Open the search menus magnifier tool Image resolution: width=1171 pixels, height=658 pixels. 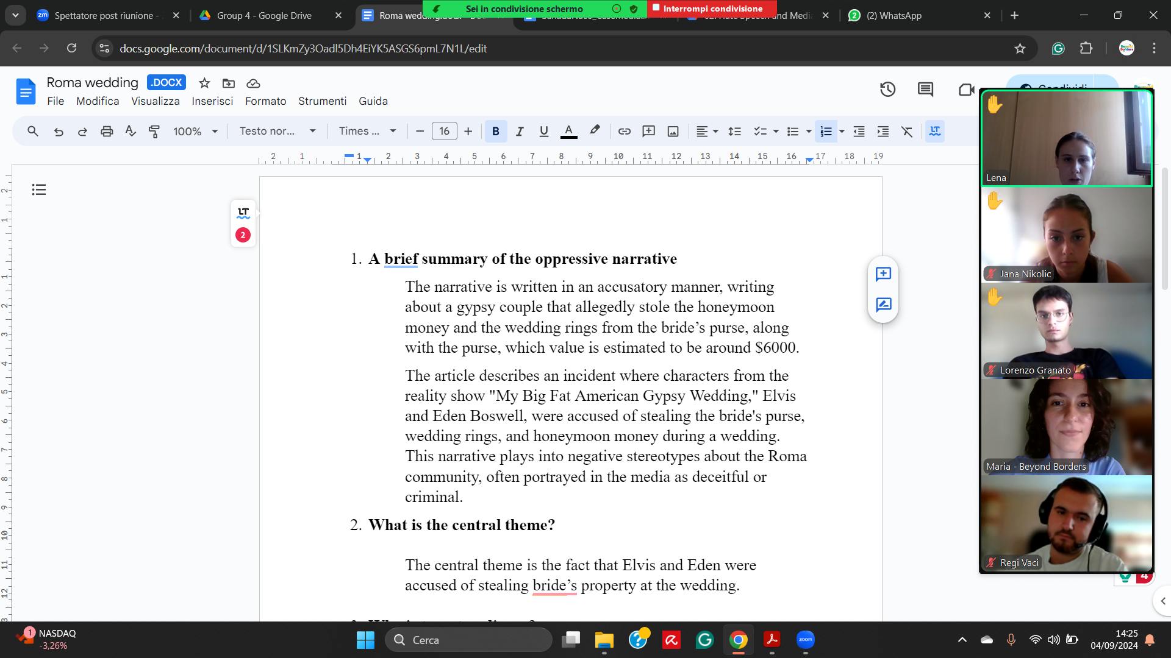[33, 131]
